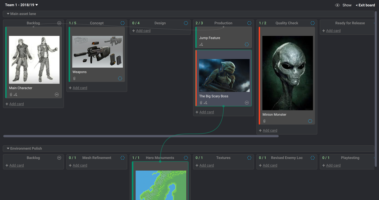Open the Minion Monster alien image thumbnail

coord(287,73)
